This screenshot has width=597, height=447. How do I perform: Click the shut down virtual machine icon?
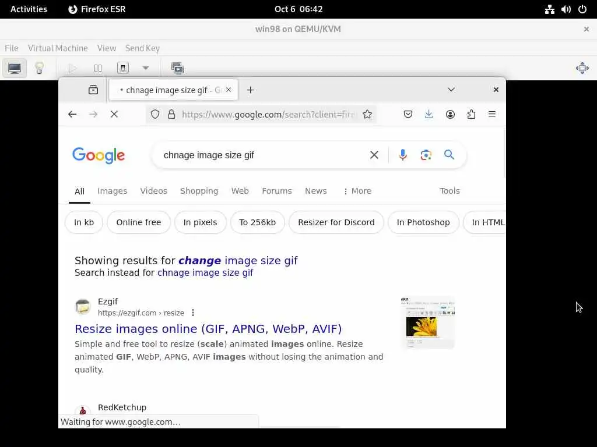[123, 68]
